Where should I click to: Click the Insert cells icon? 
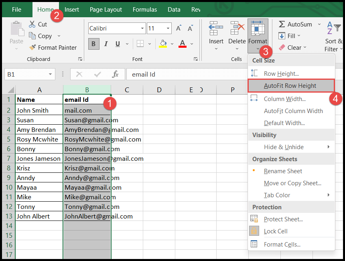tap(216, 28)
